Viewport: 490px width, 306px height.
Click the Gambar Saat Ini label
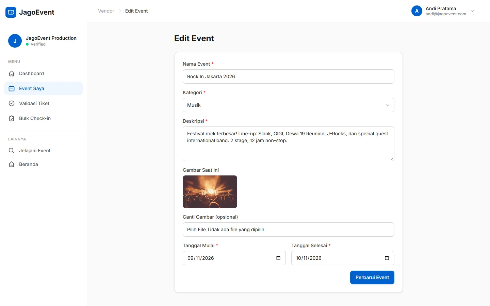[x=201, y=170]
